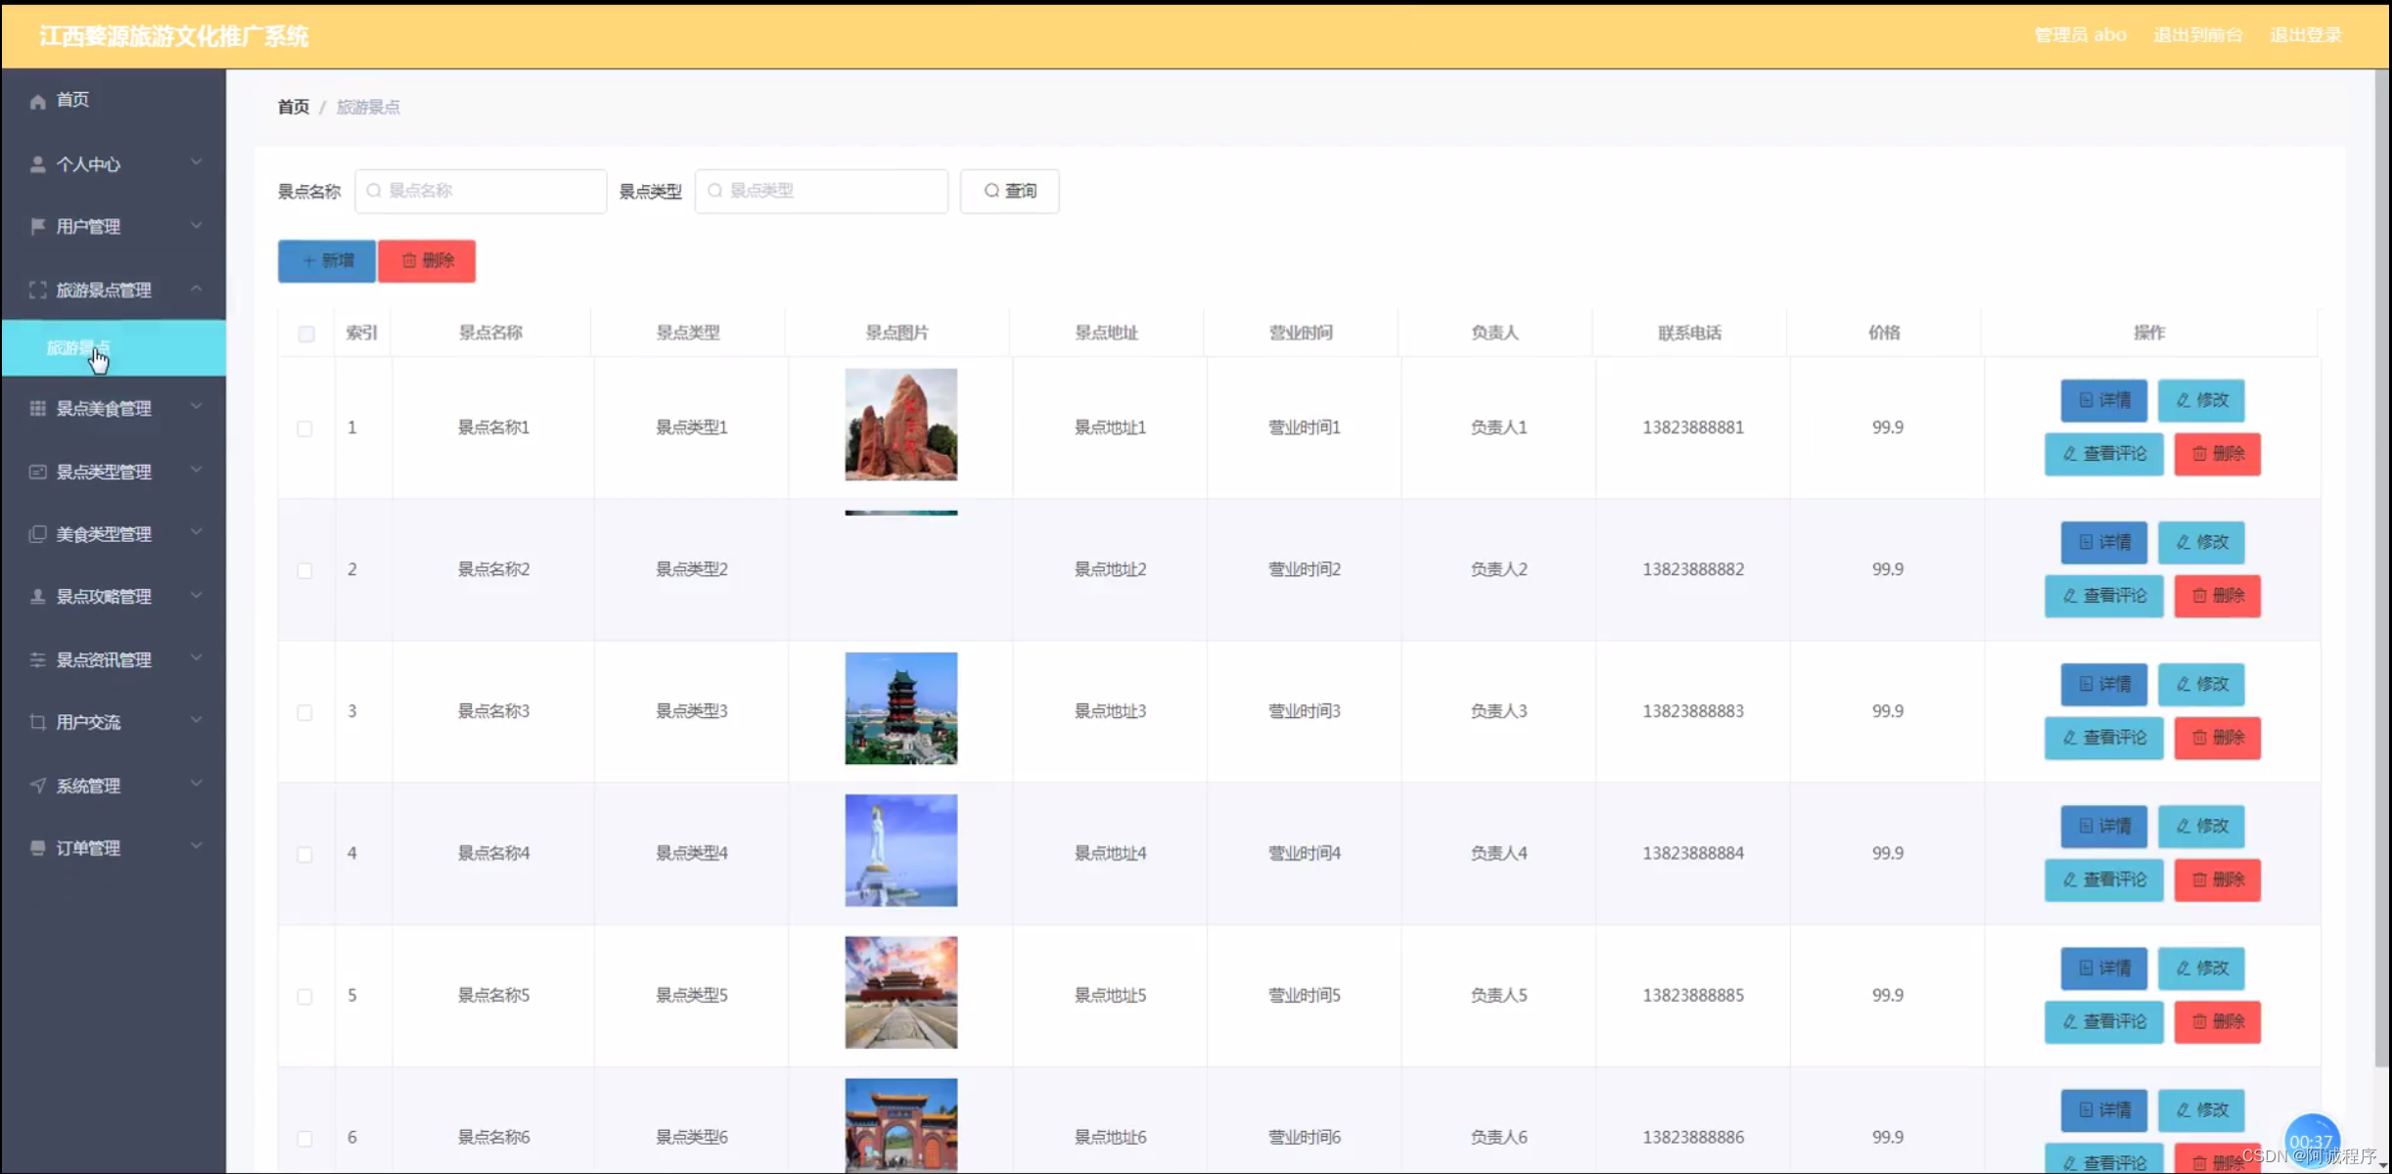Select the 首页 home icon in sidebar
Viewport: 2392px width, 1174px height.
pos(37,99)
